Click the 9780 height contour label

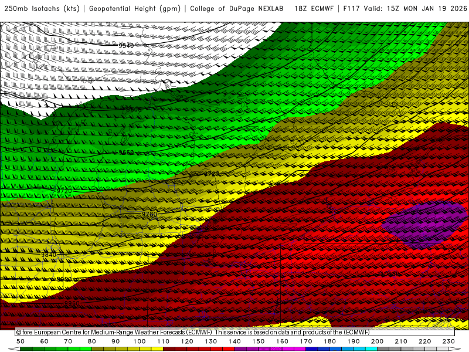coord(149,214)
